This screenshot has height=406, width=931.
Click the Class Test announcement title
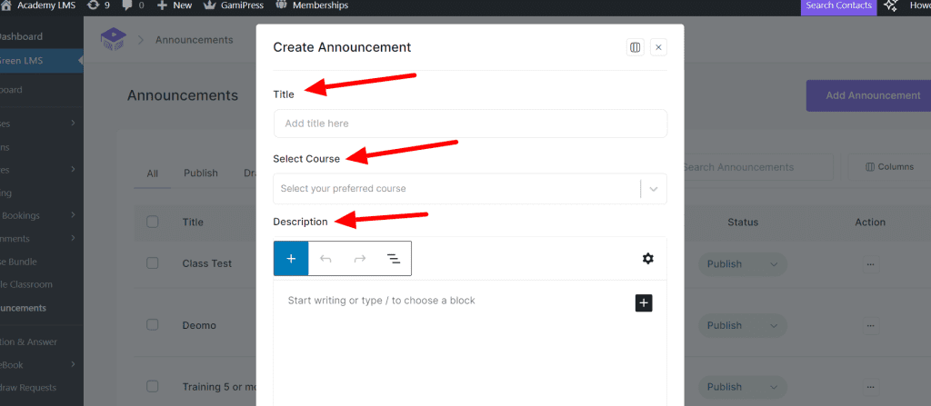(207, 263)
